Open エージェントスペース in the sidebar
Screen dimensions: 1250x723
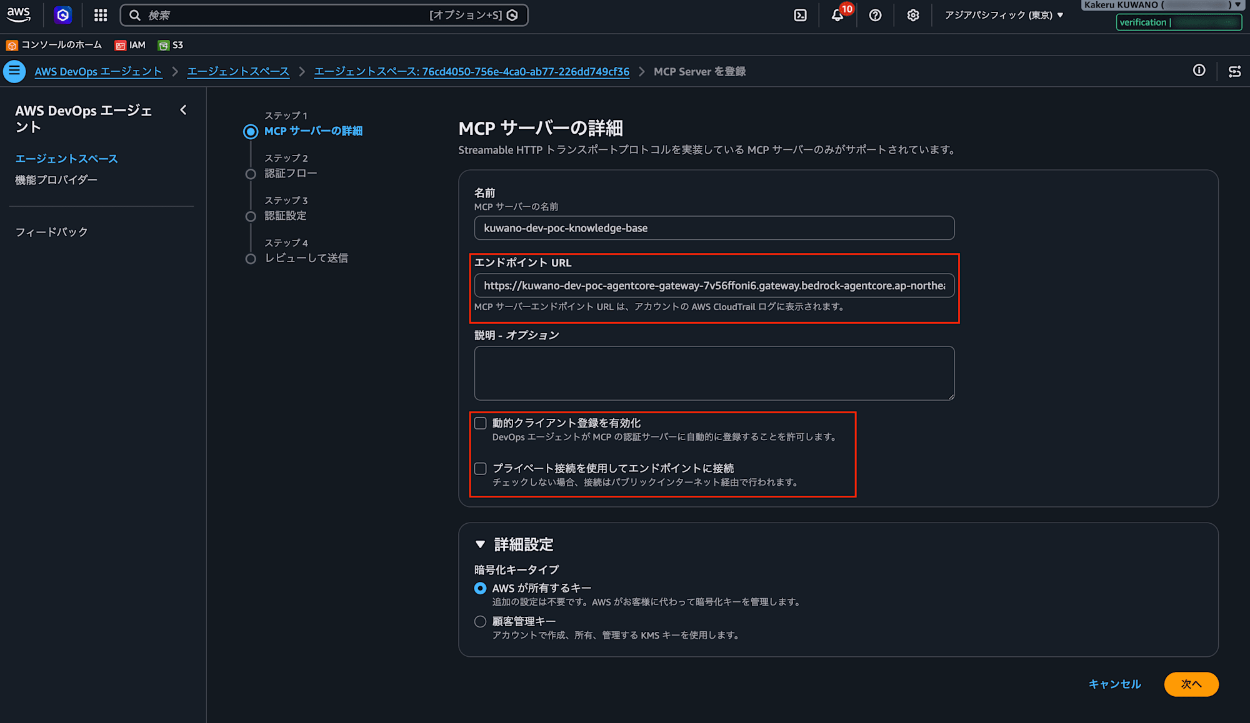(66, 159)
